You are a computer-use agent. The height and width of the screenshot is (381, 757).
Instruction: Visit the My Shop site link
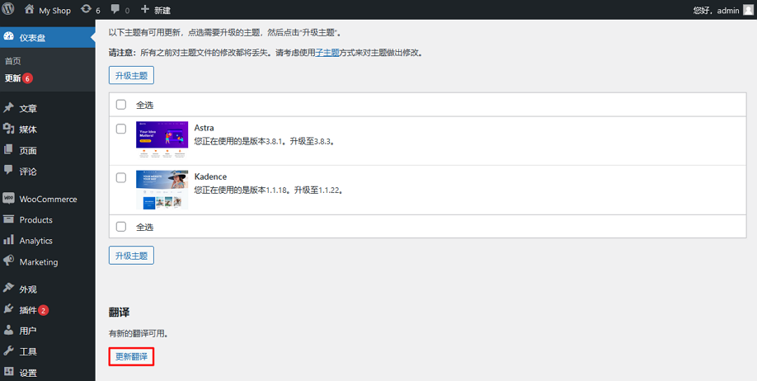54,10
